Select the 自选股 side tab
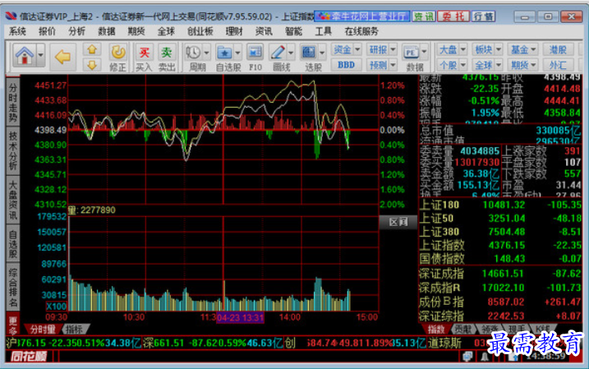Image resolution: width=589 pixels, height=369 pixels. tap(13, 244)
